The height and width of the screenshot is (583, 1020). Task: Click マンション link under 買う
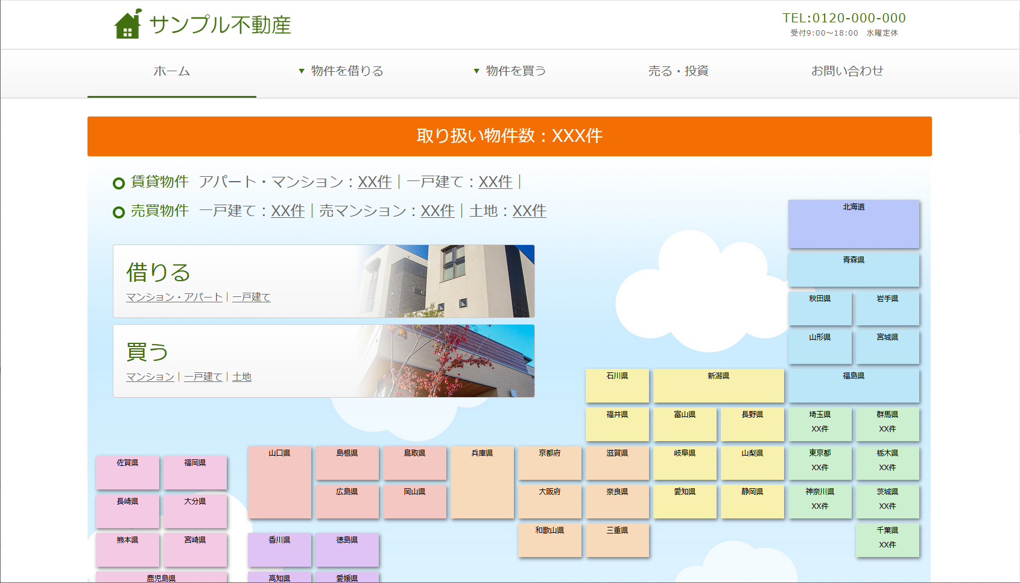[x=150, y=377]
